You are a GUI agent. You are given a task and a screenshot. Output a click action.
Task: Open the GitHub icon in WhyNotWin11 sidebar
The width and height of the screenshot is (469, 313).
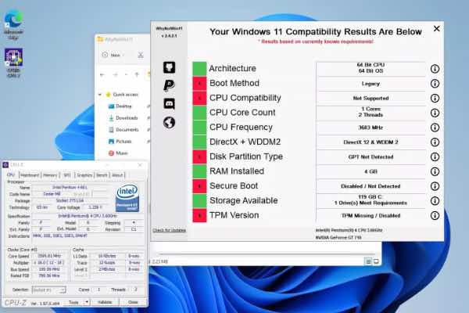pyautogui.click(x=169, y=67)
